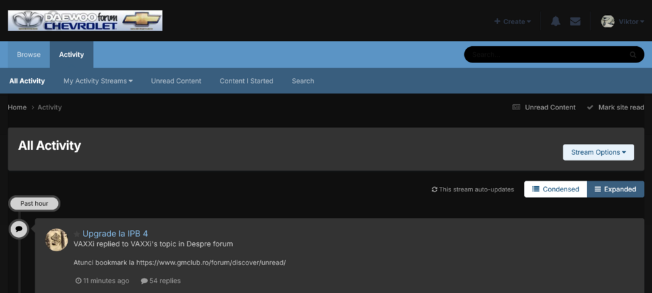This screenshot has width=652, height=293.
Task: Open the Stream Options dropdown
Action: [x=598, y=152]
